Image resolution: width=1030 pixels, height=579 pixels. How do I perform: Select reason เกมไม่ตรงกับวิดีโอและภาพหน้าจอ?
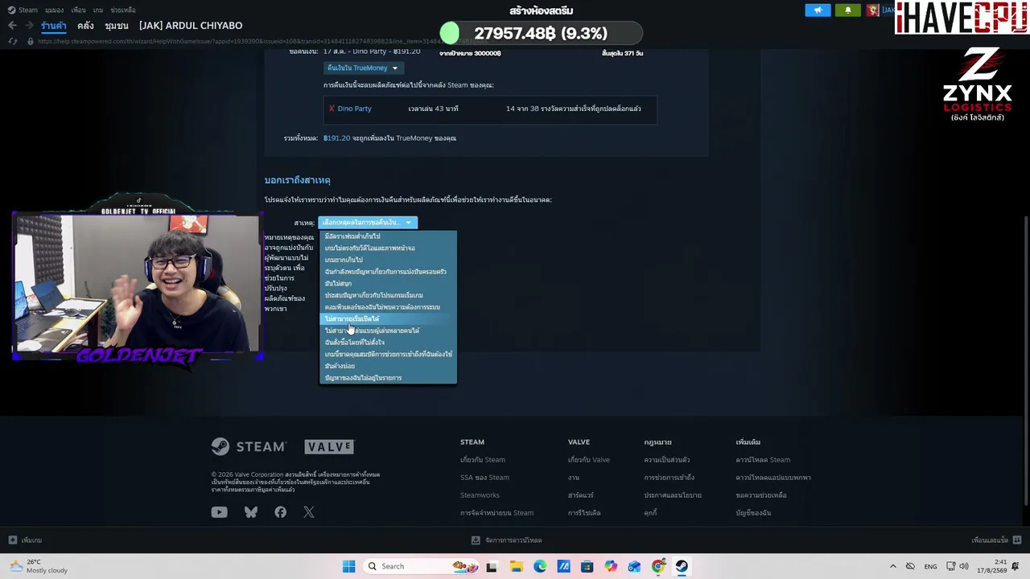pyautogui.click(x=388, y=248)
